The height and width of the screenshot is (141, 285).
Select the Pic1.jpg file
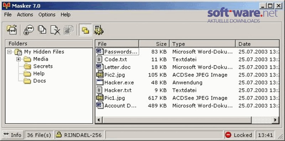187,98
